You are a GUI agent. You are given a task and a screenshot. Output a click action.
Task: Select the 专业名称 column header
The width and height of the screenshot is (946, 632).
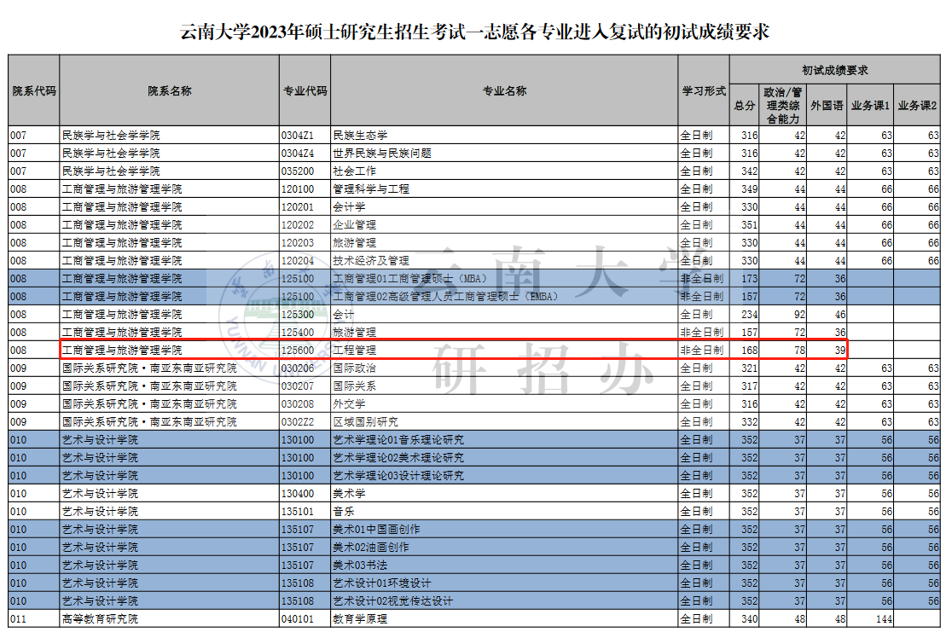504,91
